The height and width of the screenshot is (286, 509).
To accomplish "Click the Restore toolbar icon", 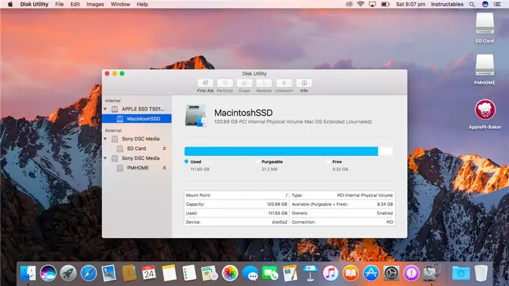I will [264, 83].
